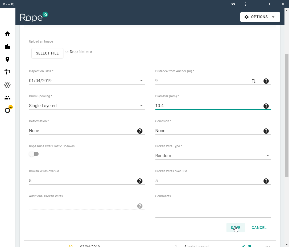Show help for Distance from Anchor
Viewport: 289px width, 247px height.
pos(266,81)
